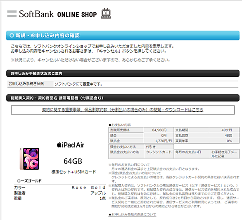The height and width of the screenshot is (220, 242).
Task: Click the ローズゴールド color label
Action: 29,181
